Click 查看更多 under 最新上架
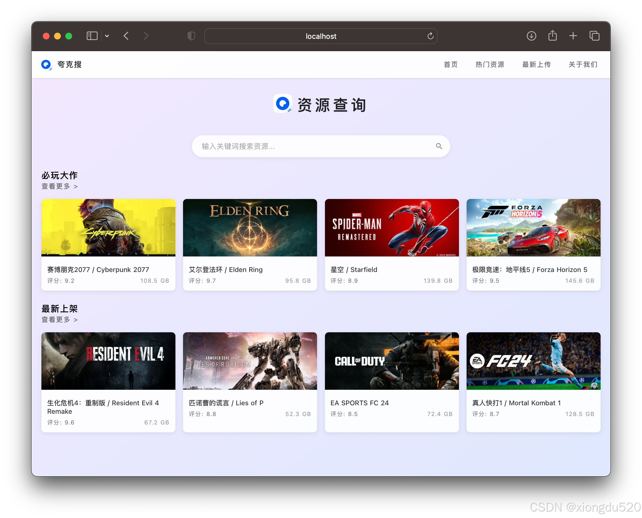Viewport: 642px width, 518px height. (60, 320)
